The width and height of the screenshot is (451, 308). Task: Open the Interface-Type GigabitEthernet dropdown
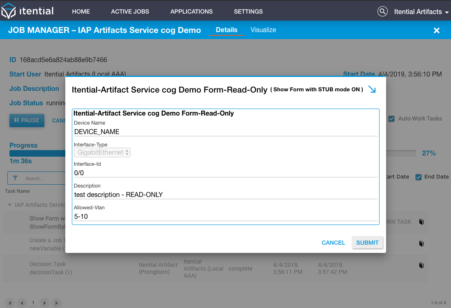click(102, 152)
